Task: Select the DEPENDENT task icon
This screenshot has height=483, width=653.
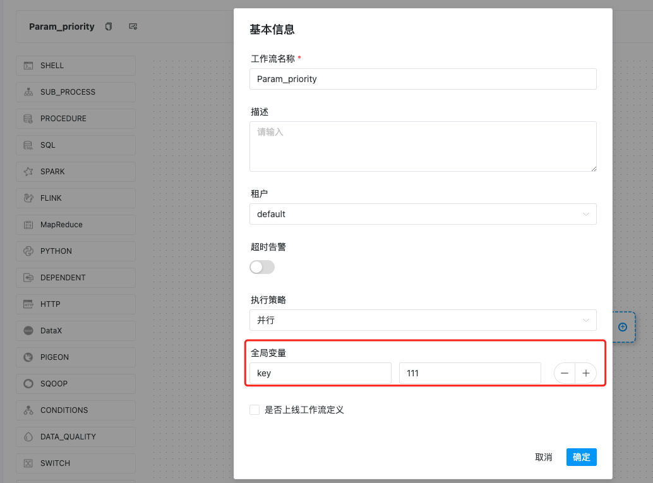Action: (x=28, y=278)
